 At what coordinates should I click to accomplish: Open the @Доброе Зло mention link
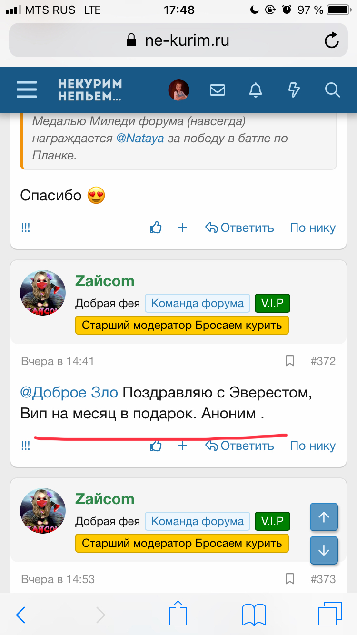coord(69,393)
